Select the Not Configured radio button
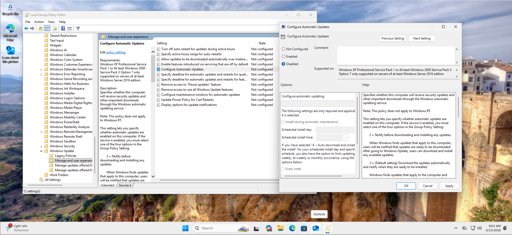The width and height of the screenshot is (512, 235). tap(283, 49)
